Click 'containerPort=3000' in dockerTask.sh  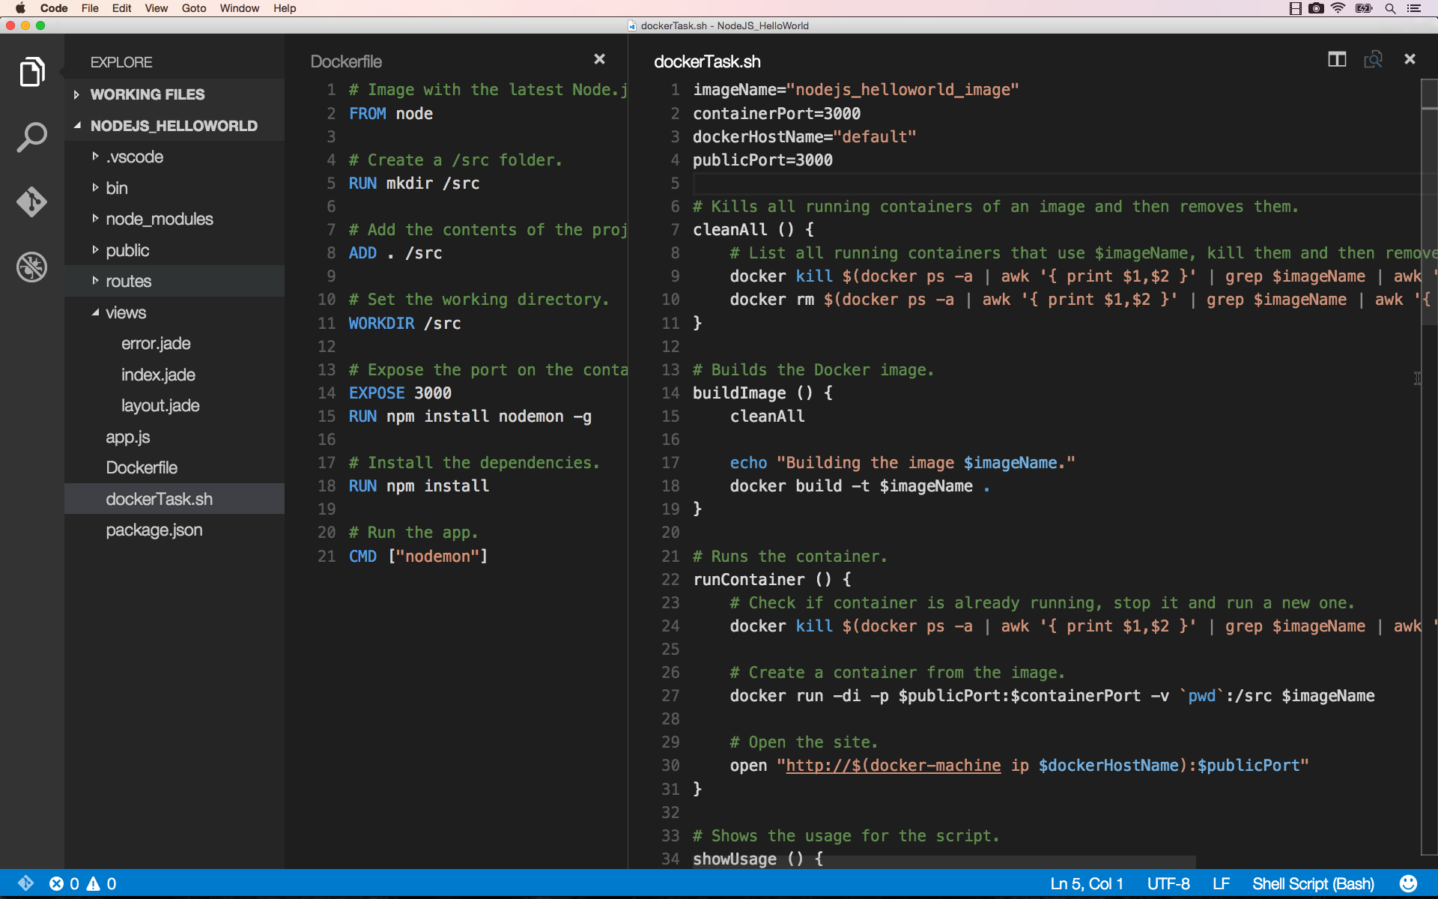click(777, 114)
